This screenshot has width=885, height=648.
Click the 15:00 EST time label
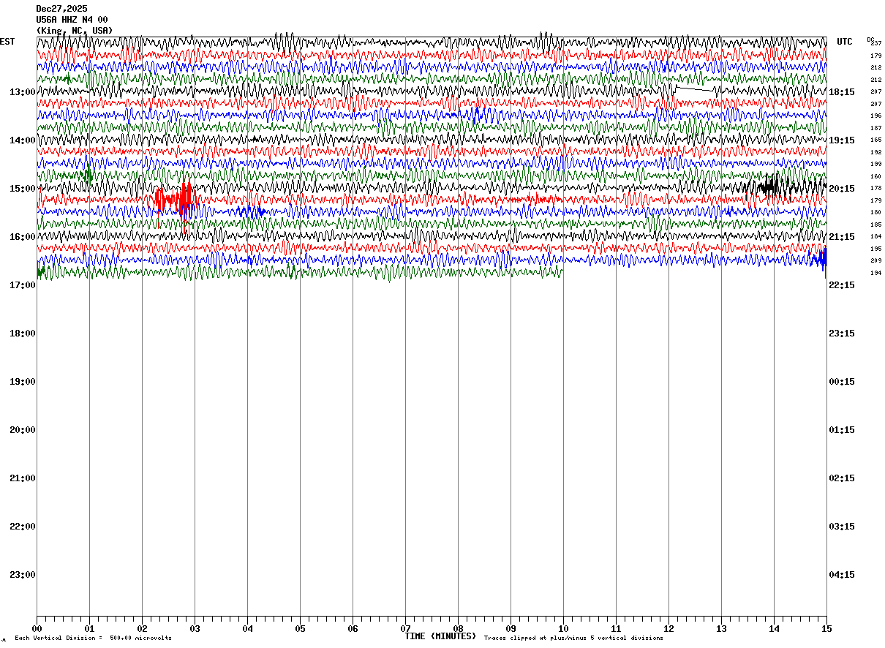coord(23,189)
